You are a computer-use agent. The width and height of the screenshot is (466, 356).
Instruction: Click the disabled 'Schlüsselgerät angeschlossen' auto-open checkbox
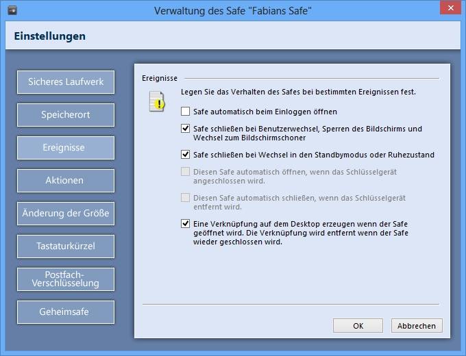[186, 172]
